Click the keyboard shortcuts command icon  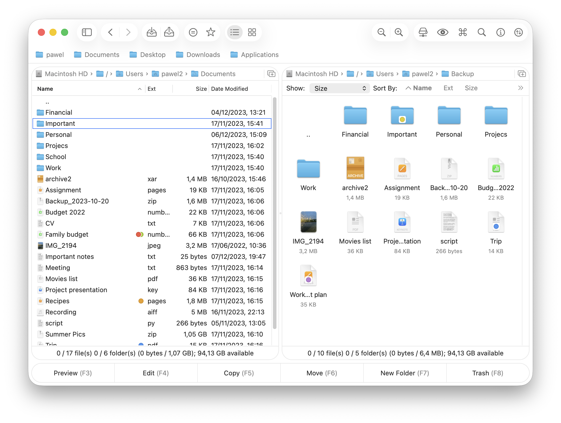462,32
